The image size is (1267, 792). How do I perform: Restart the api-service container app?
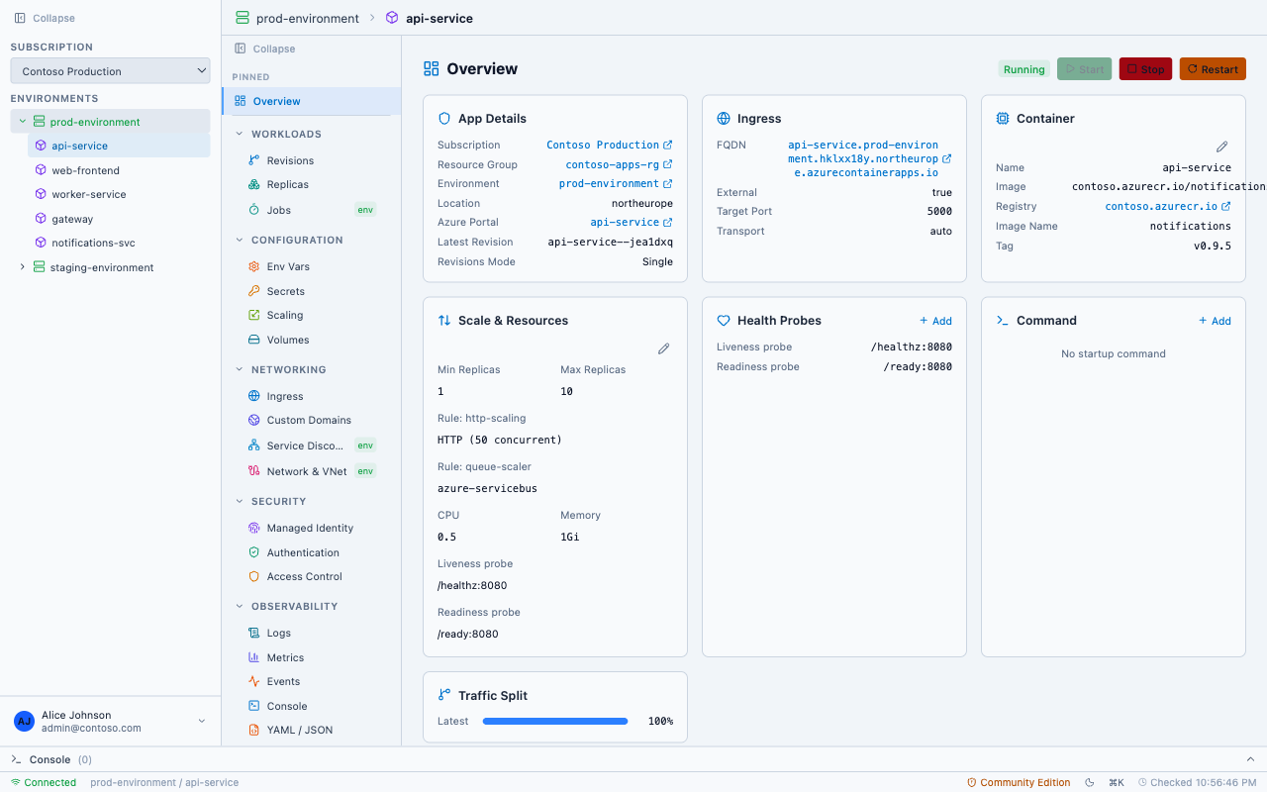pos(1212,68)
